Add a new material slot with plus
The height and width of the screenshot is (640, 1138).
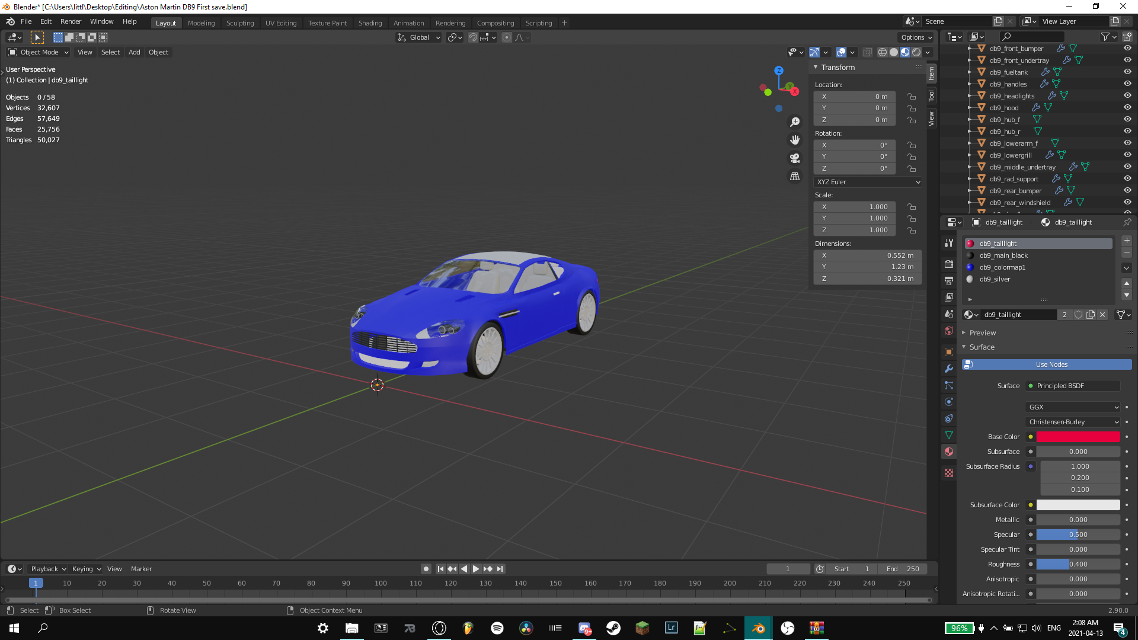[x=1127, y=241]
